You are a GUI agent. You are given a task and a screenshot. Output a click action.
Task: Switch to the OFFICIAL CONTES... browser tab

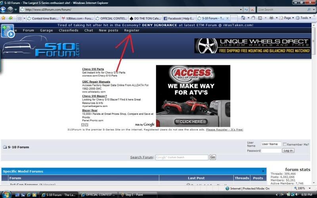coord(112,18)
